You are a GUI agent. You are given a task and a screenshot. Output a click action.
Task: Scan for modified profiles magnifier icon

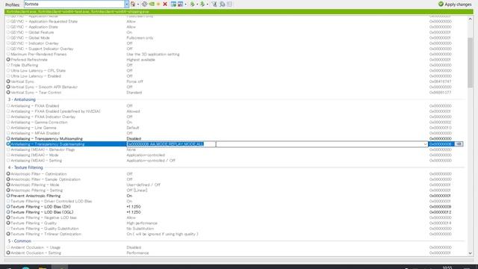pyautogui.click(x=223, y=4)
